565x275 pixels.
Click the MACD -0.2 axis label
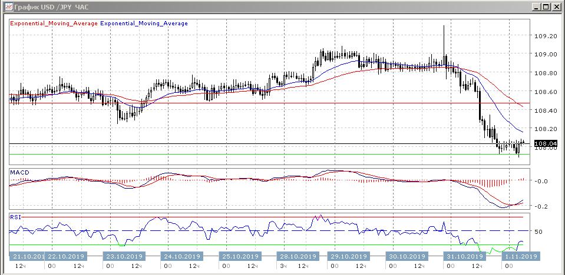pyautogui.click(x=541, y=206)
